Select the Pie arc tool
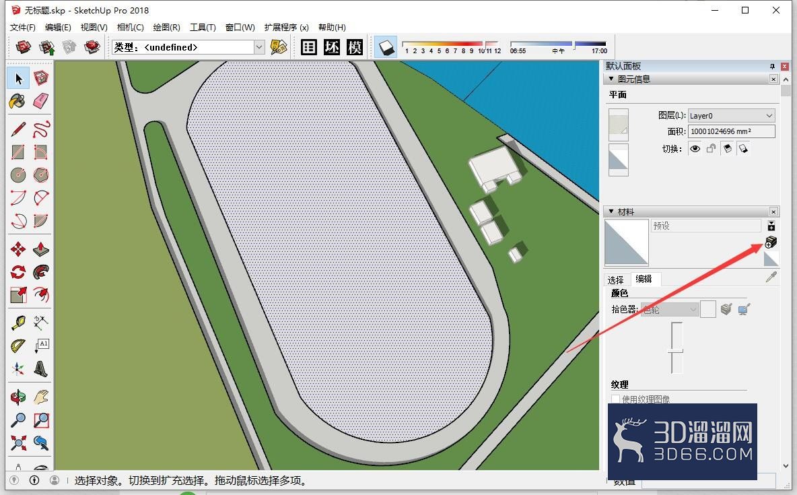This screenshot has width=797, height=495. pos(40,221)
